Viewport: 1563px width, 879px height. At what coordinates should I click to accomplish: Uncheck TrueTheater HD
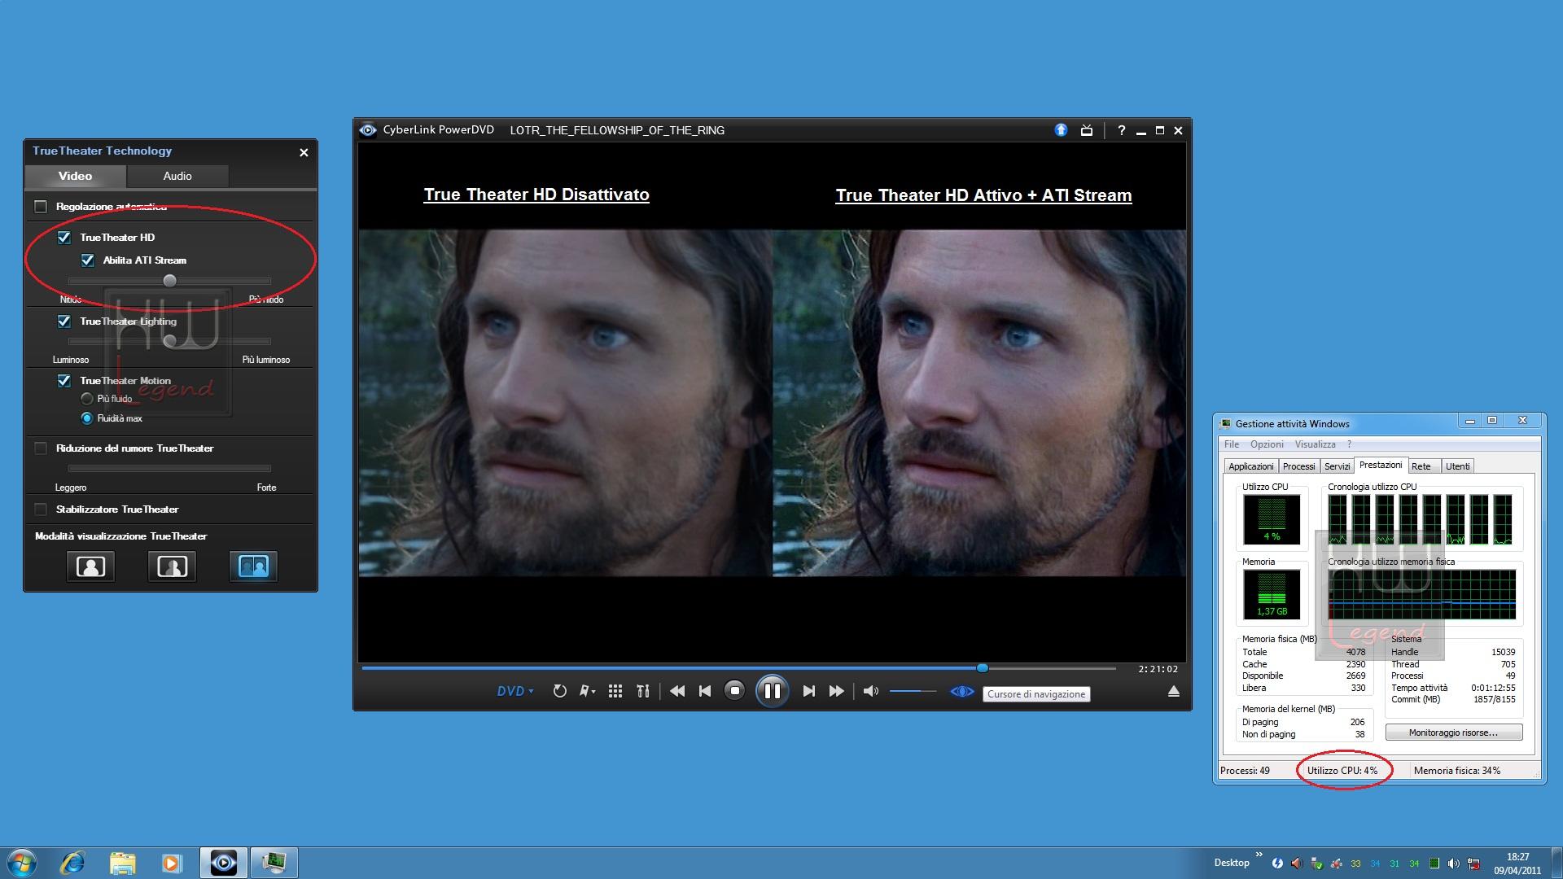[x=64, y=238]
